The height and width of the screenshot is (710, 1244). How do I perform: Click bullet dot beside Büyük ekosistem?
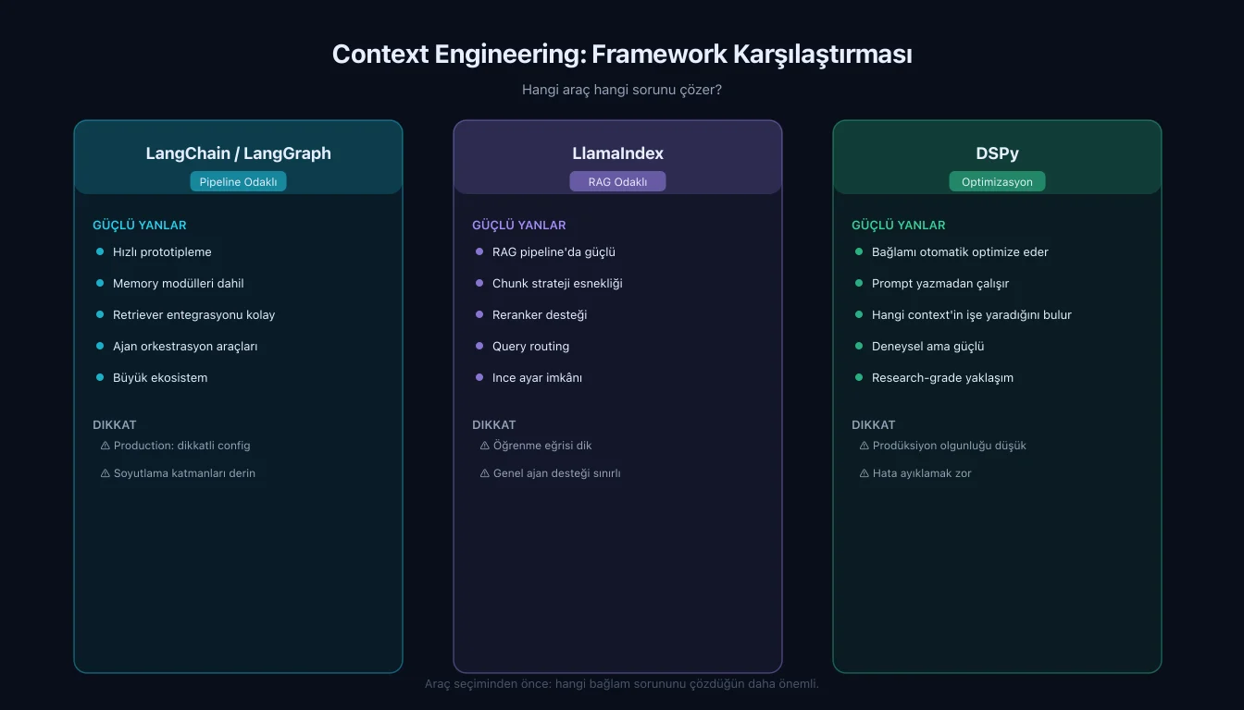click(x=100, y=377)
